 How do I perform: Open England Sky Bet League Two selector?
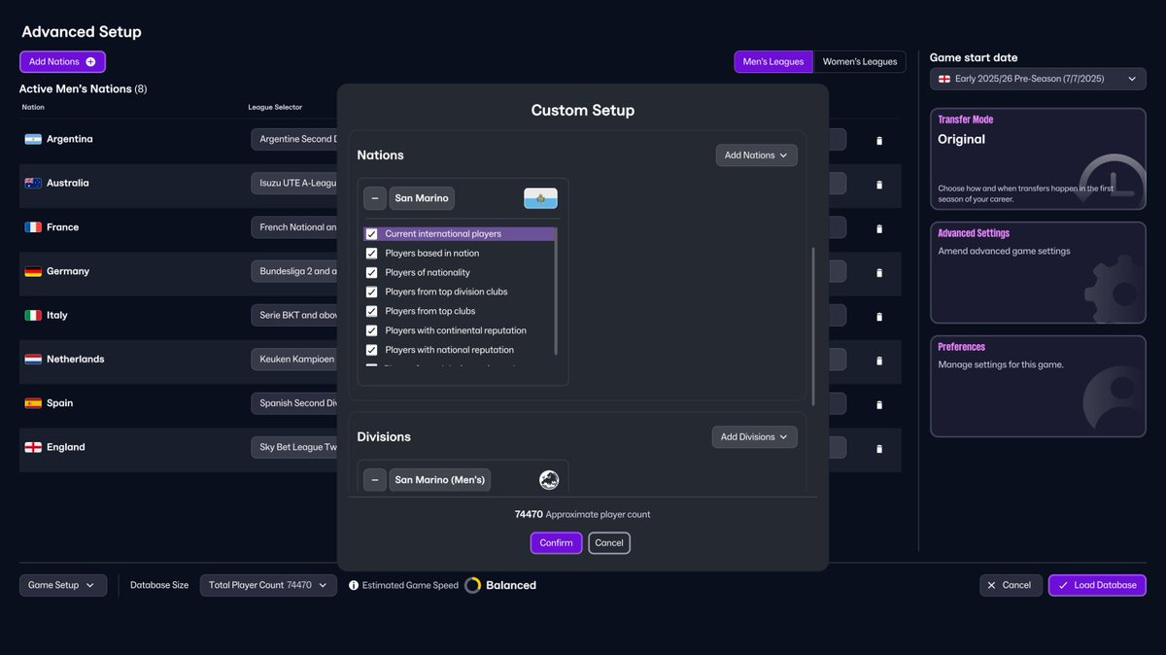[x=294, y=447]
